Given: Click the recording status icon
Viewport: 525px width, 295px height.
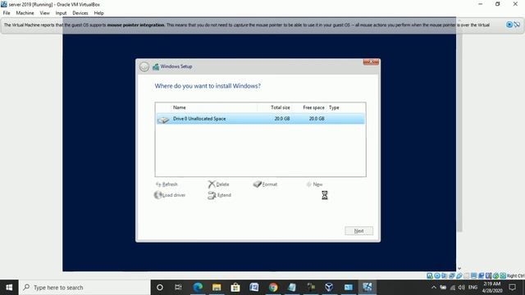Looking at the screenshot, I should [482, 275].
